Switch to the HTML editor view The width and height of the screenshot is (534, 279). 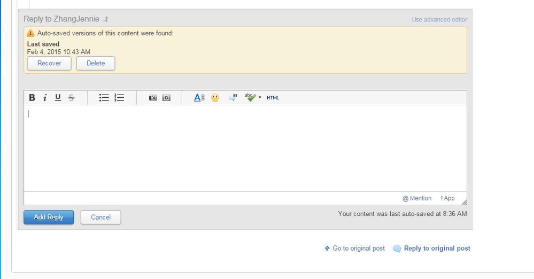pos(273,98)
